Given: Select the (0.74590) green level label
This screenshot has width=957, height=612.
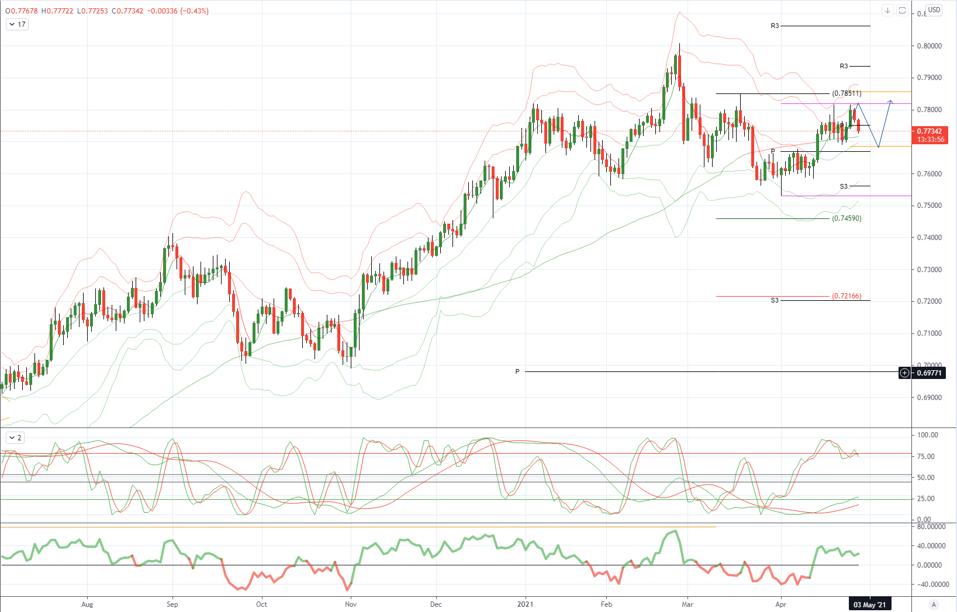Looking at the screenshot, I should point(847,218).
